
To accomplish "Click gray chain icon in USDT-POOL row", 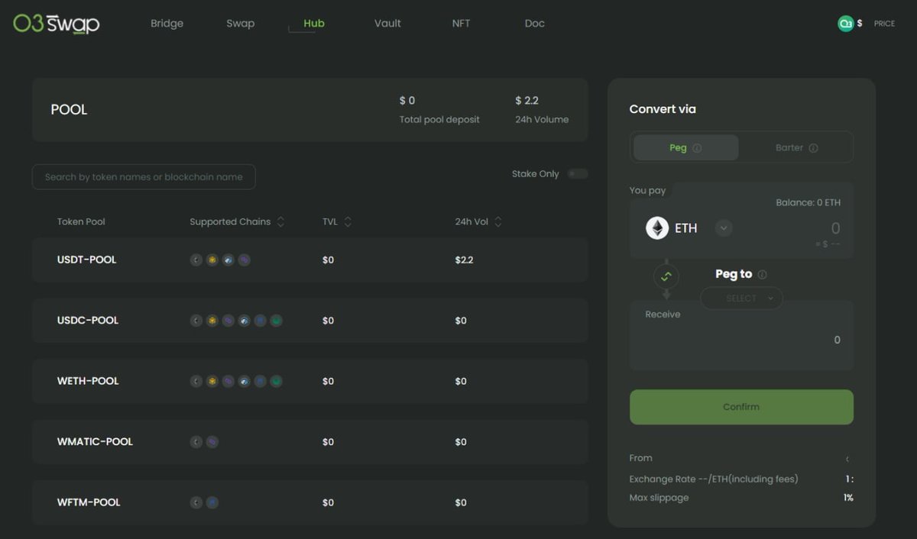I will click(196, 260).
